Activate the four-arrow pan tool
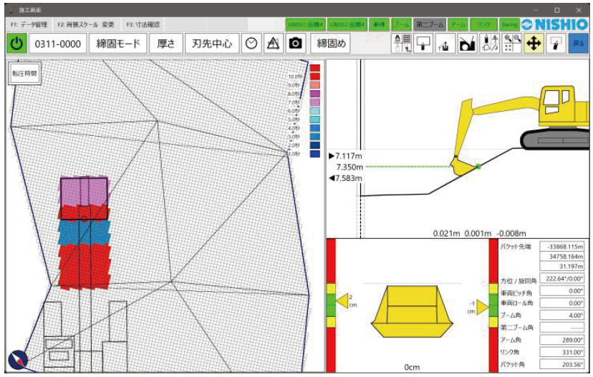The height and width of the screenshot is (377, 593). coord(534,43)
